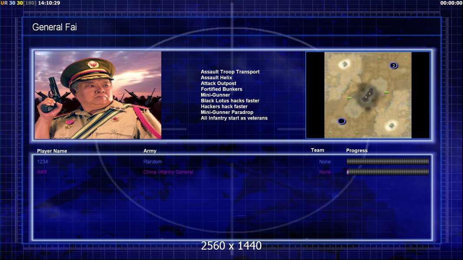The width and height of the screenshot is (463, 260).
Task: Click the 'UR 30 30[180]' frame counter
Action: (18, 3)
